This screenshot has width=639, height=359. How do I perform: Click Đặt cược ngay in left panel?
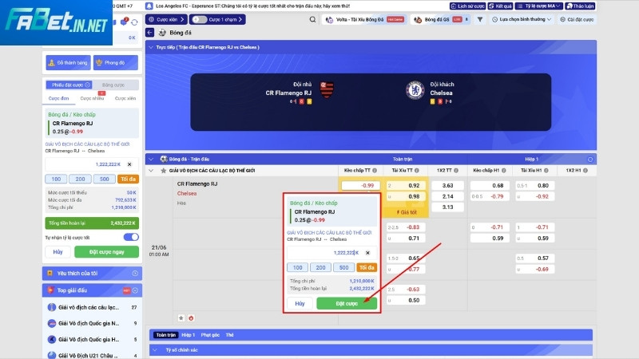click(x=107, y=252)
